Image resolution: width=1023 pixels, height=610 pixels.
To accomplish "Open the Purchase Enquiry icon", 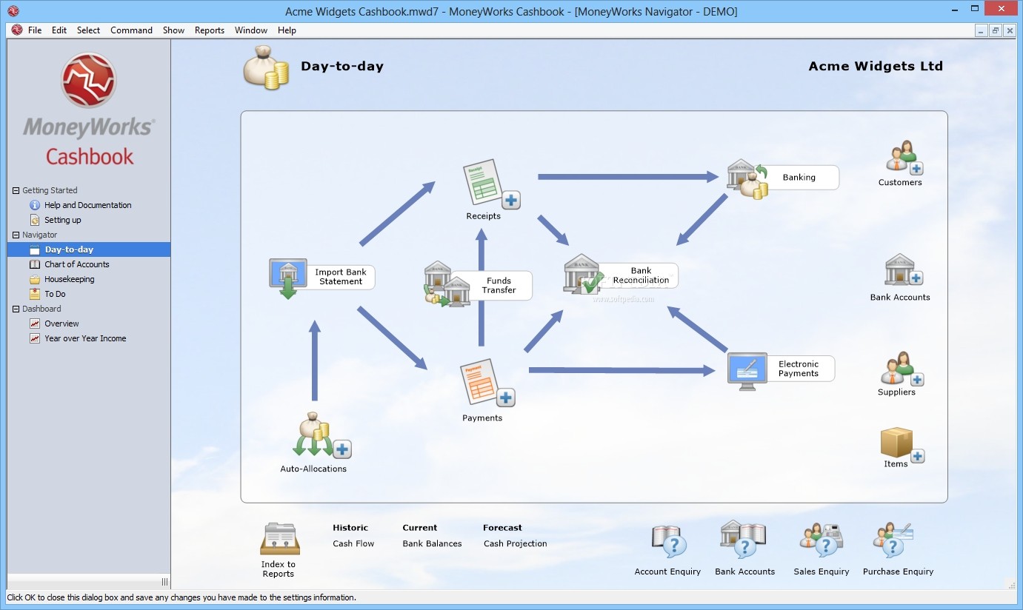I will point(895,540).
